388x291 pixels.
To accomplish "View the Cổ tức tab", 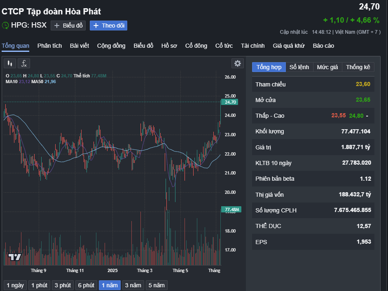I will [x=224, y=46].
